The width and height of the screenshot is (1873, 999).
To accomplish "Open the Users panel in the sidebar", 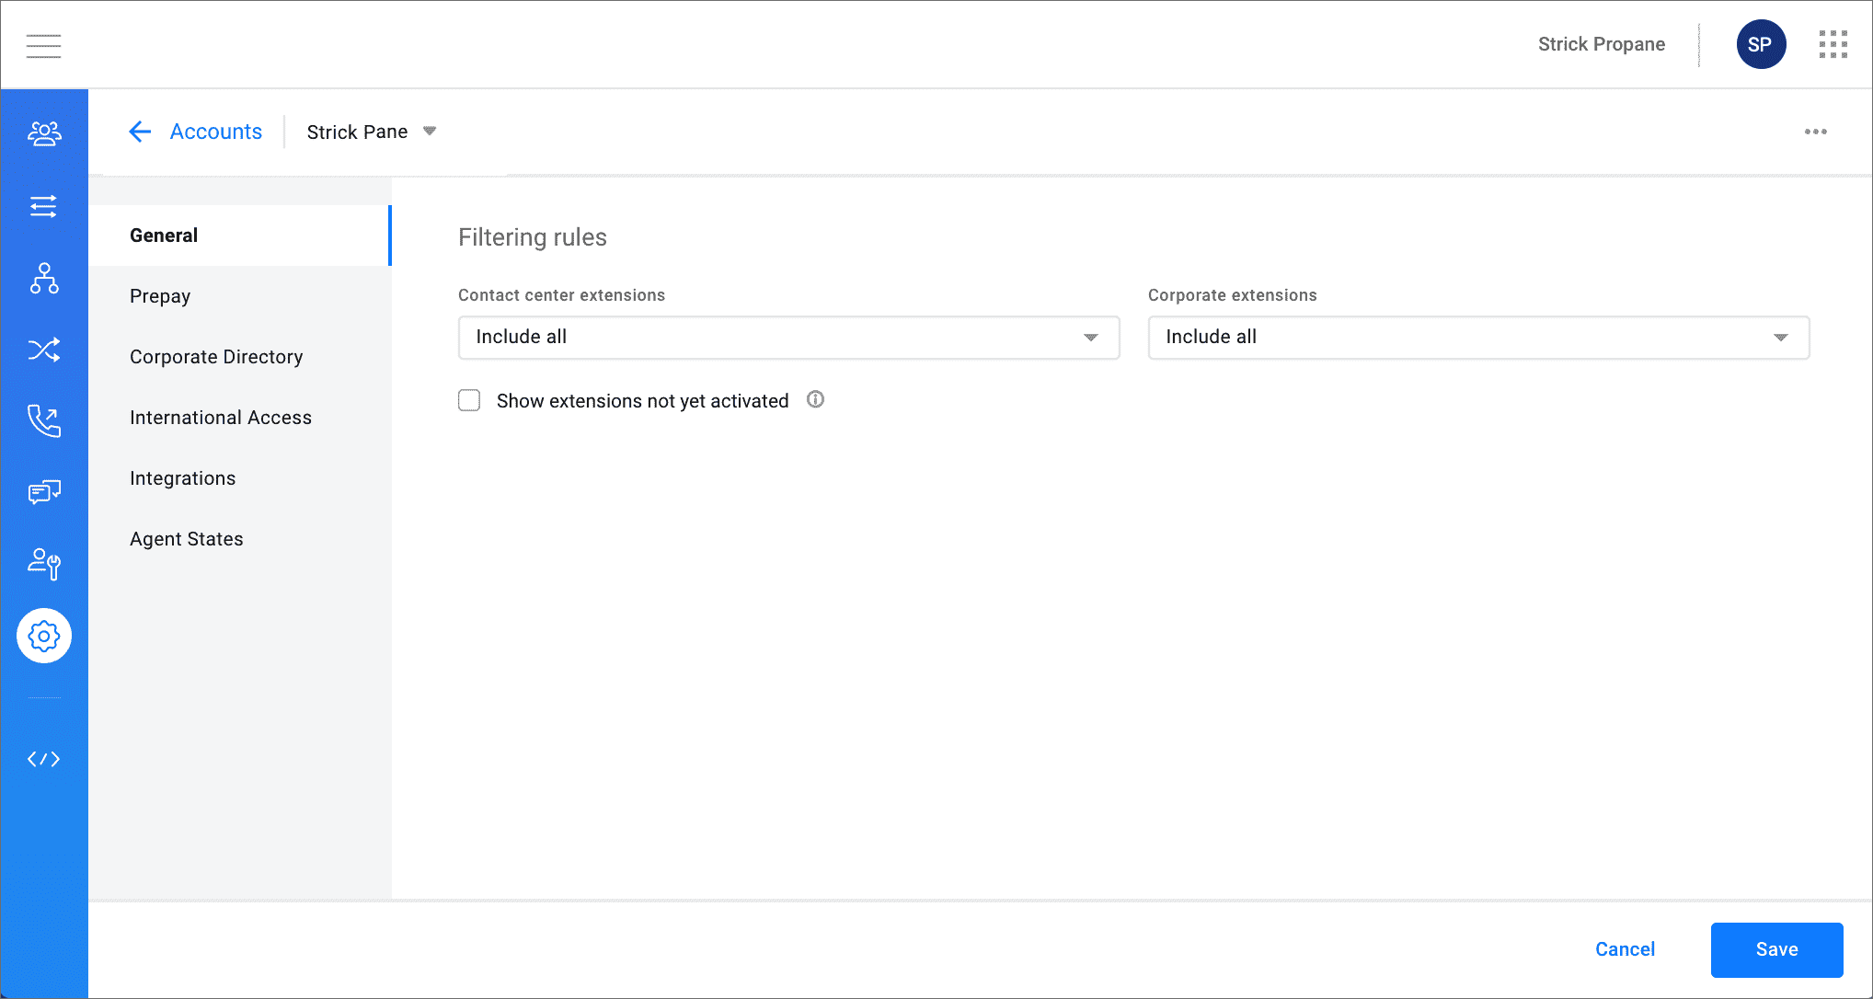I will (x=43, y=133).
